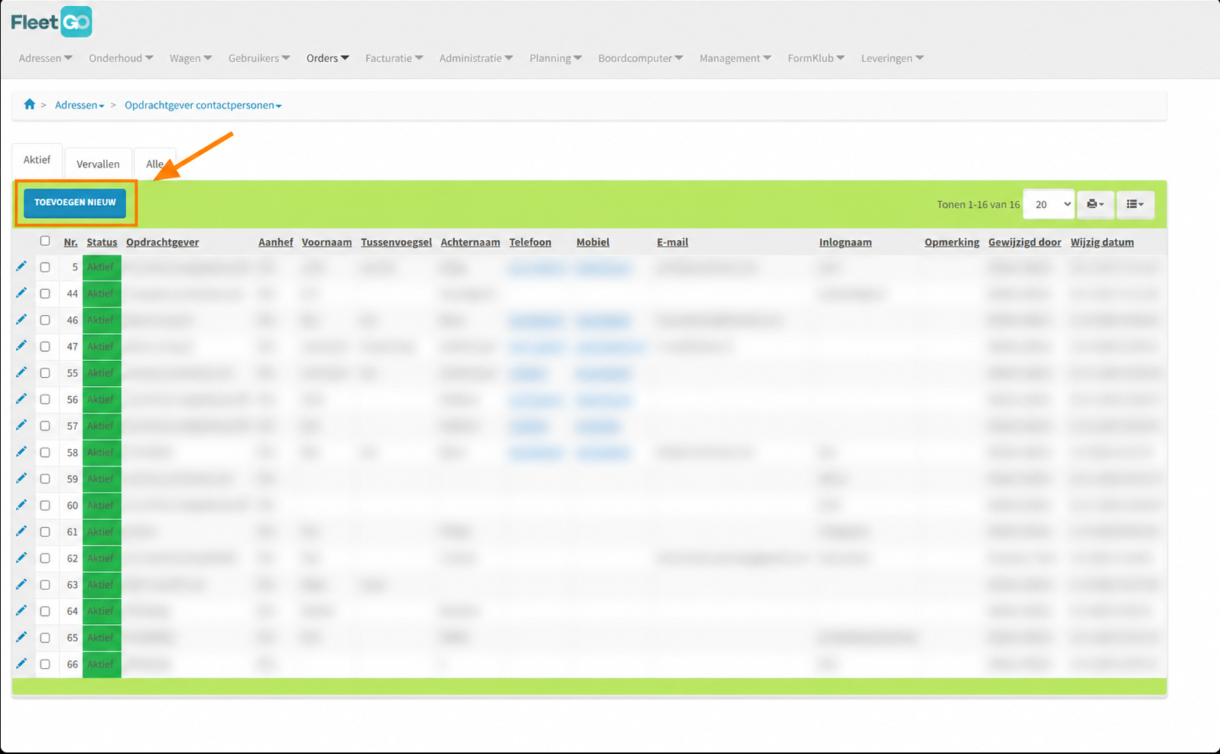Click the Toevoegen Nieuw button

click(x=75, y=203)
